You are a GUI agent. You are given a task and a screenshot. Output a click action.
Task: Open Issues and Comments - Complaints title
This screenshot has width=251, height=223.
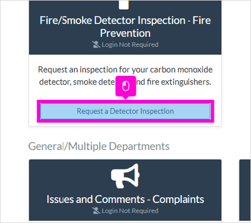pos(125,199)
